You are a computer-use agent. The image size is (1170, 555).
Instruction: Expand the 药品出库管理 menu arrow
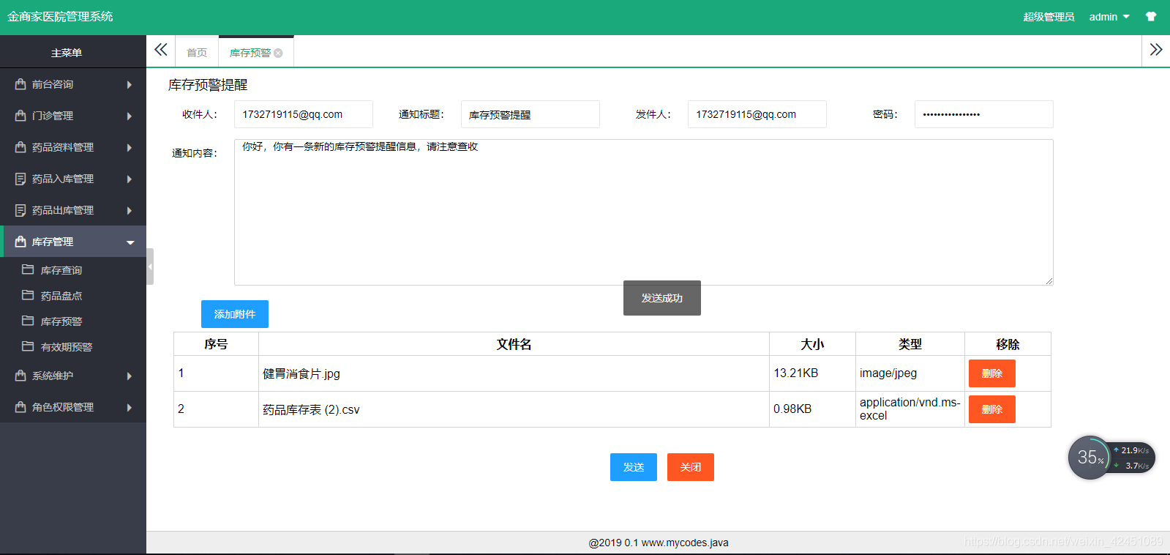click(x=130, y=210)
